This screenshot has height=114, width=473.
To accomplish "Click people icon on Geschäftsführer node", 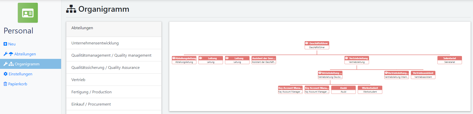I will [x=307, y=43].
